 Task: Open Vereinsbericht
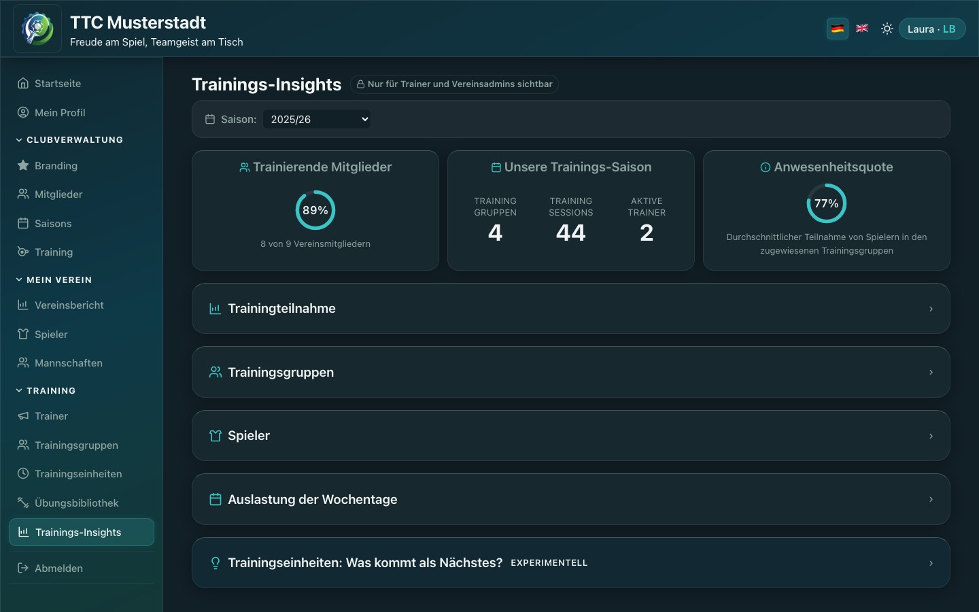coord(82,305)
